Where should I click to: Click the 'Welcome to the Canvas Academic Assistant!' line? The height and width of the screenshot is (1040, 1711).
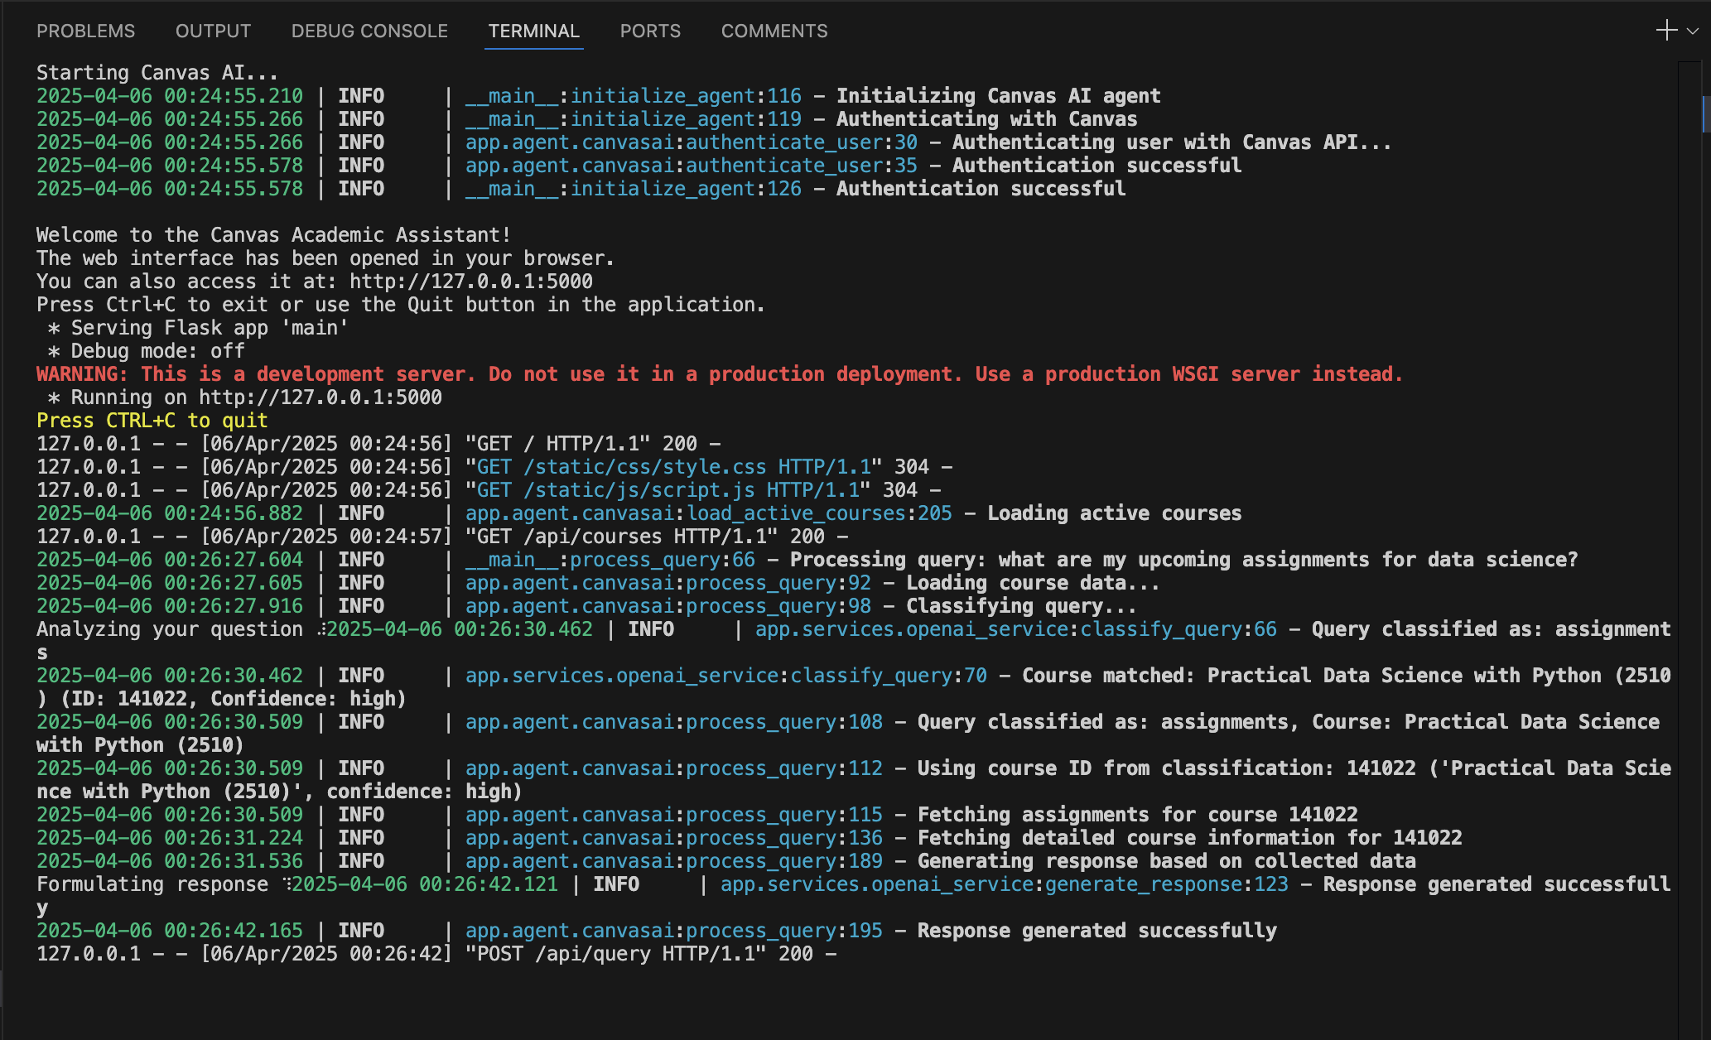(x=273, y=235)
